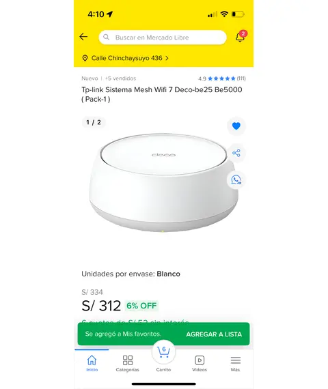Image resolution: width=328 pixels, height=389 pixels.
Task: Tap the location pin icon
Action: (x=85, y=58)
